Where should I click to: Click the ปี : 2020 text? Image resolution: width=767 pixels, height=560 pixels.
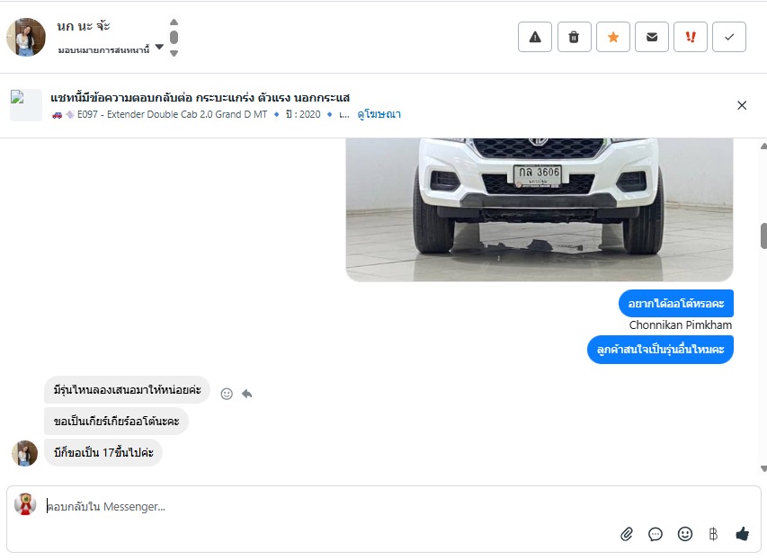303,114
